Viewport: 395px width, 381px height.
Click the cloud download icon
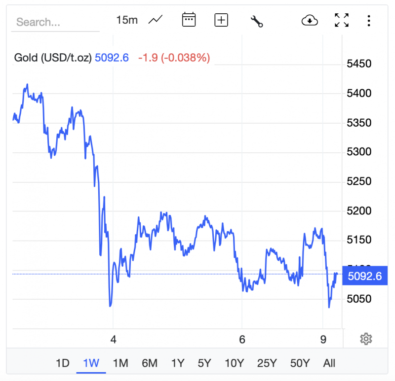click(x=310, y=20)
